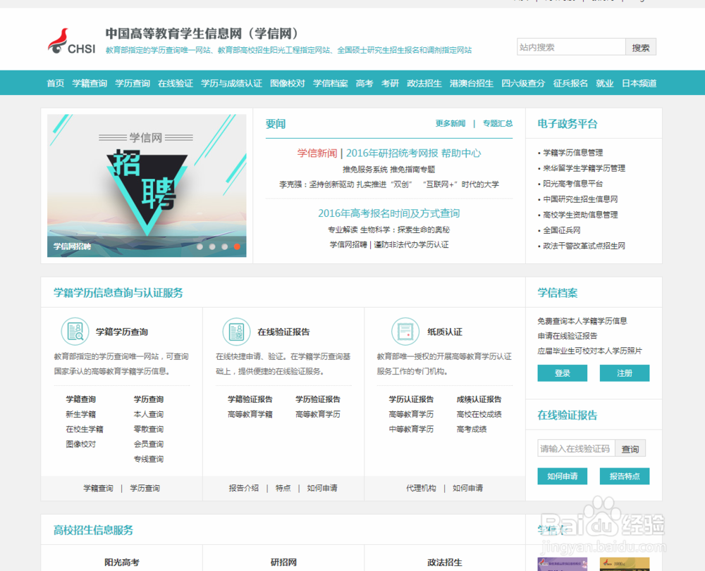Open 学籍学历信息管理 platform link
705x571 pixels.
pyautogui.click(x=572, y=153)
